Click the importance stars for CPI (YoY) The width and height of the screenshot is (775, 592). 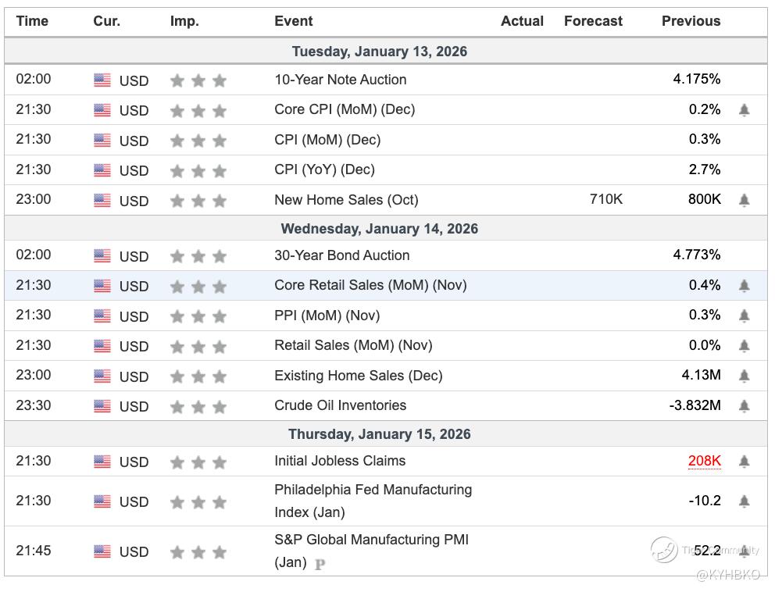(198, 170)
